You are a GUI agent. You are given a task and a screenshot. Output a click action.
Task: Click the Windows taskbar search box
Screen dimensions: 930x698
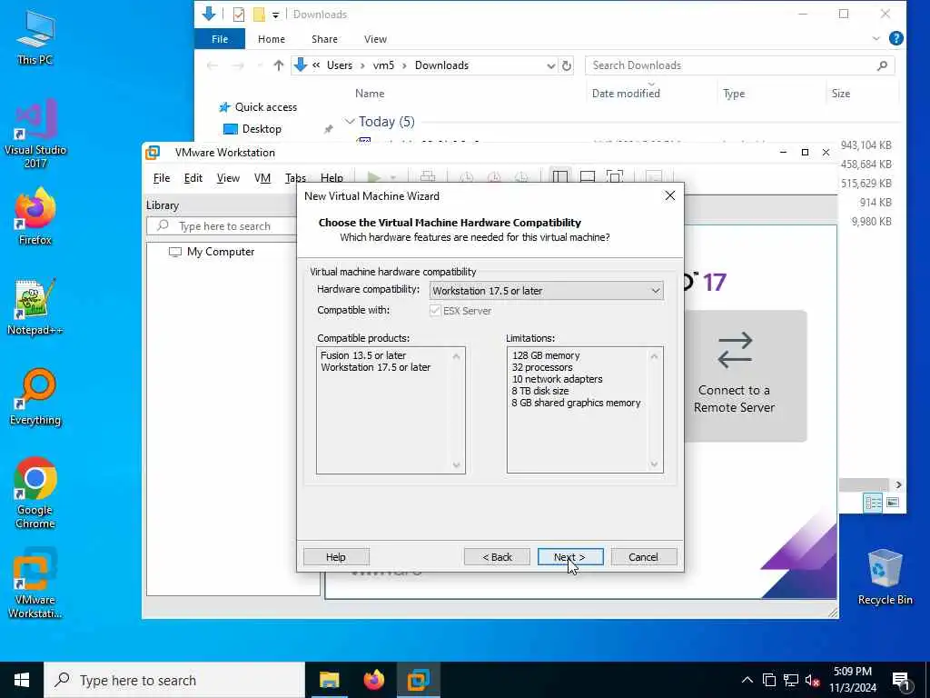[174, 680]
